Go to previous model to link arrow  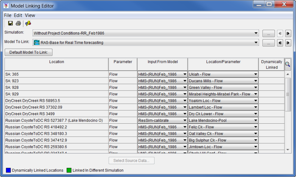tap(280, 43)
